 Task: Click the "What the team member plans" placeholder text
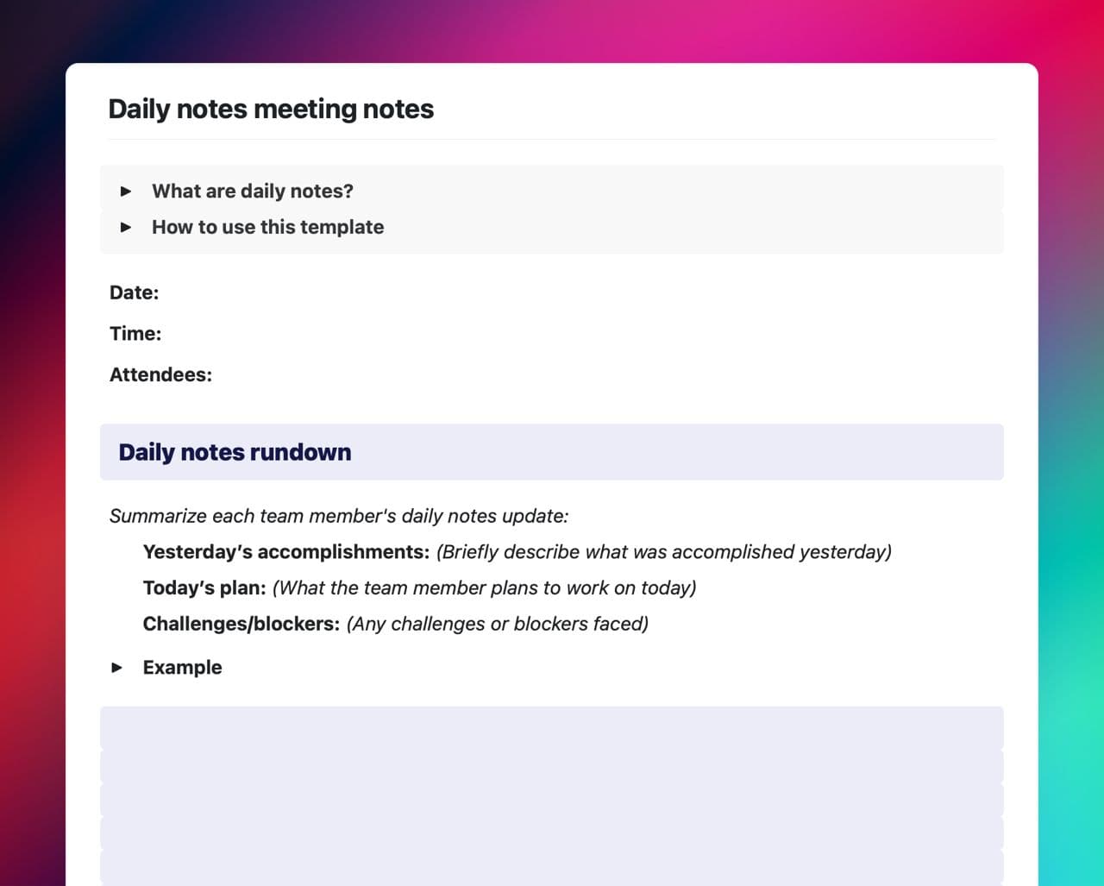[484, 588]
